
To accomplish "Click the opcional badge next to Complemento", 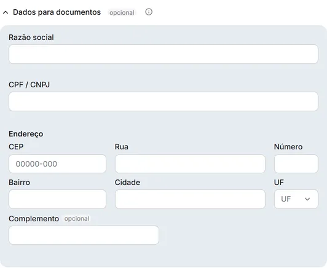I will coord(77,219).
